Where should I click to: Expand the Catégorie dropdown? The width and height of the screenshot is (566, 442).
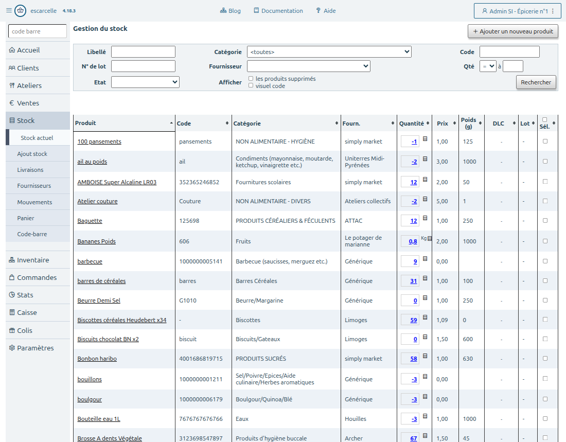point(329,52)
